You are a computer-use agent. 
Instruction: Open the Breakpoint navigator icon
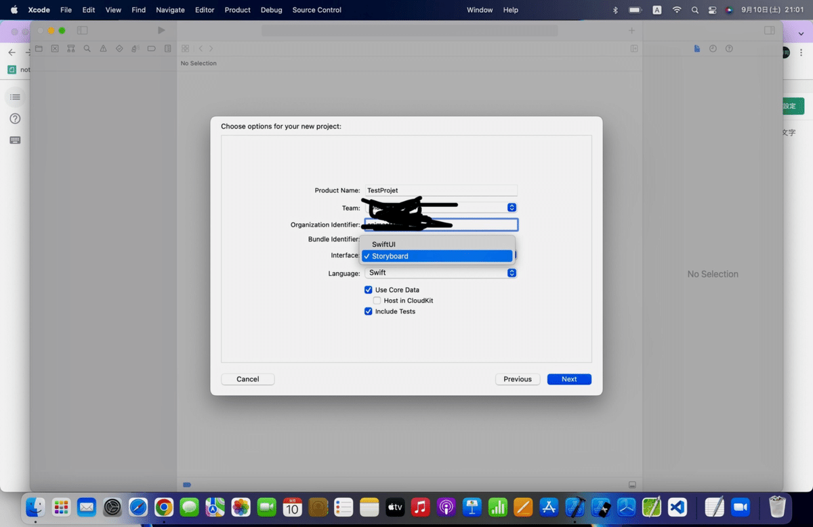[151, 49]
